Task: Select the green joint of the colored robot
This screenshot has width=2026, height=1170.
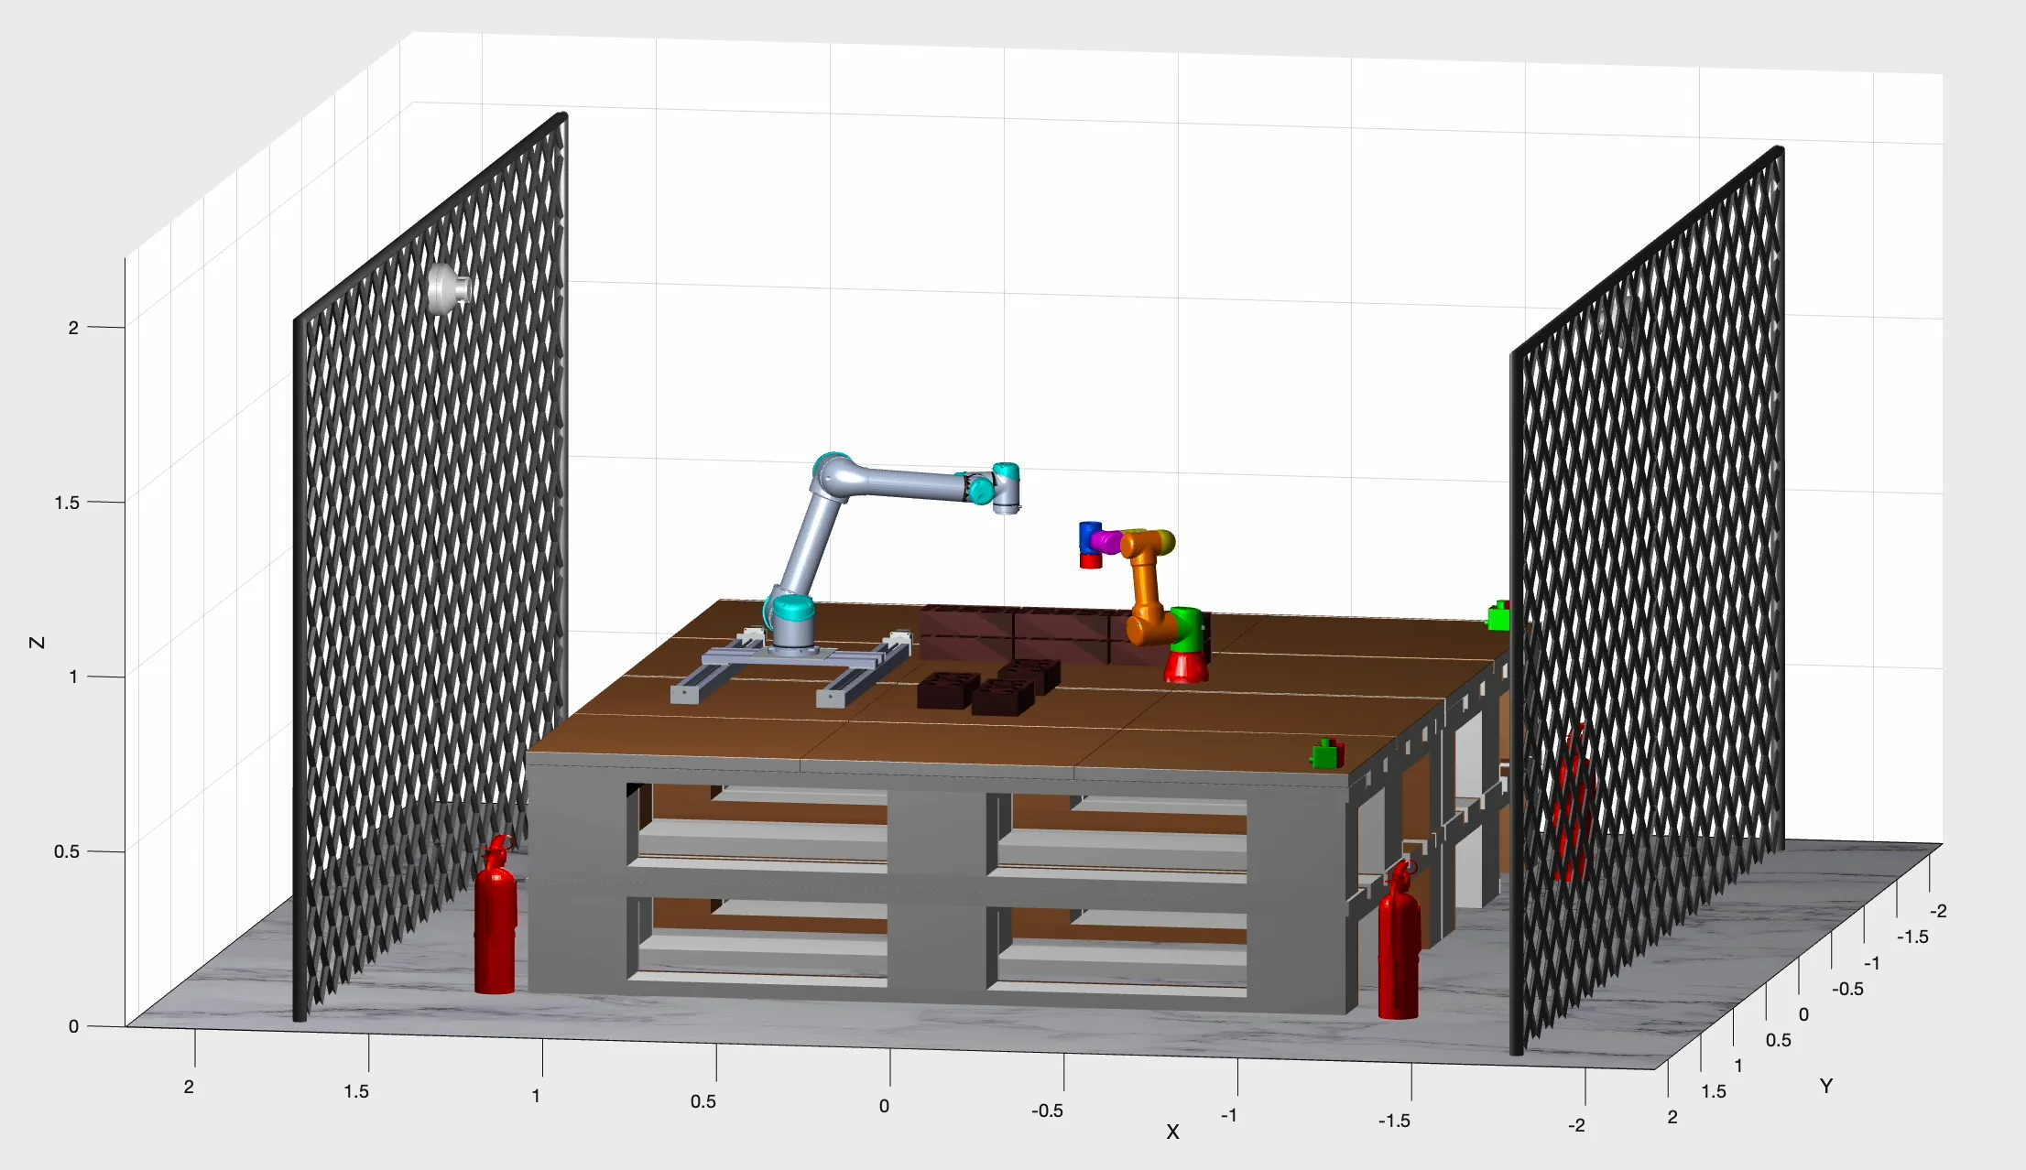Action: coord(1187,629)
